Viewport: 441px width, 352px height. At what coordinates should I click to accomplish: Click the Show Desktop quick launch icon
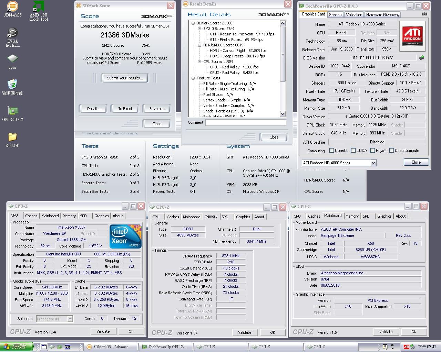tap(44, 346)
